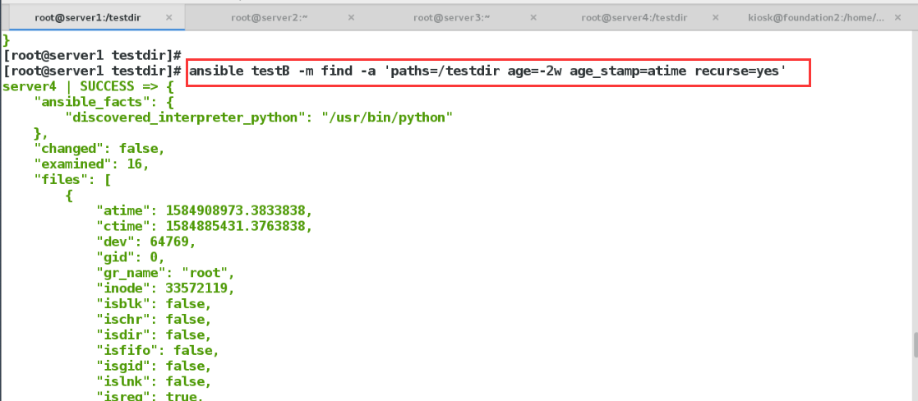This screenshot has width=918, height=401.
Task: Close the root@server1:/testdir tab
Action: [168, 17]
